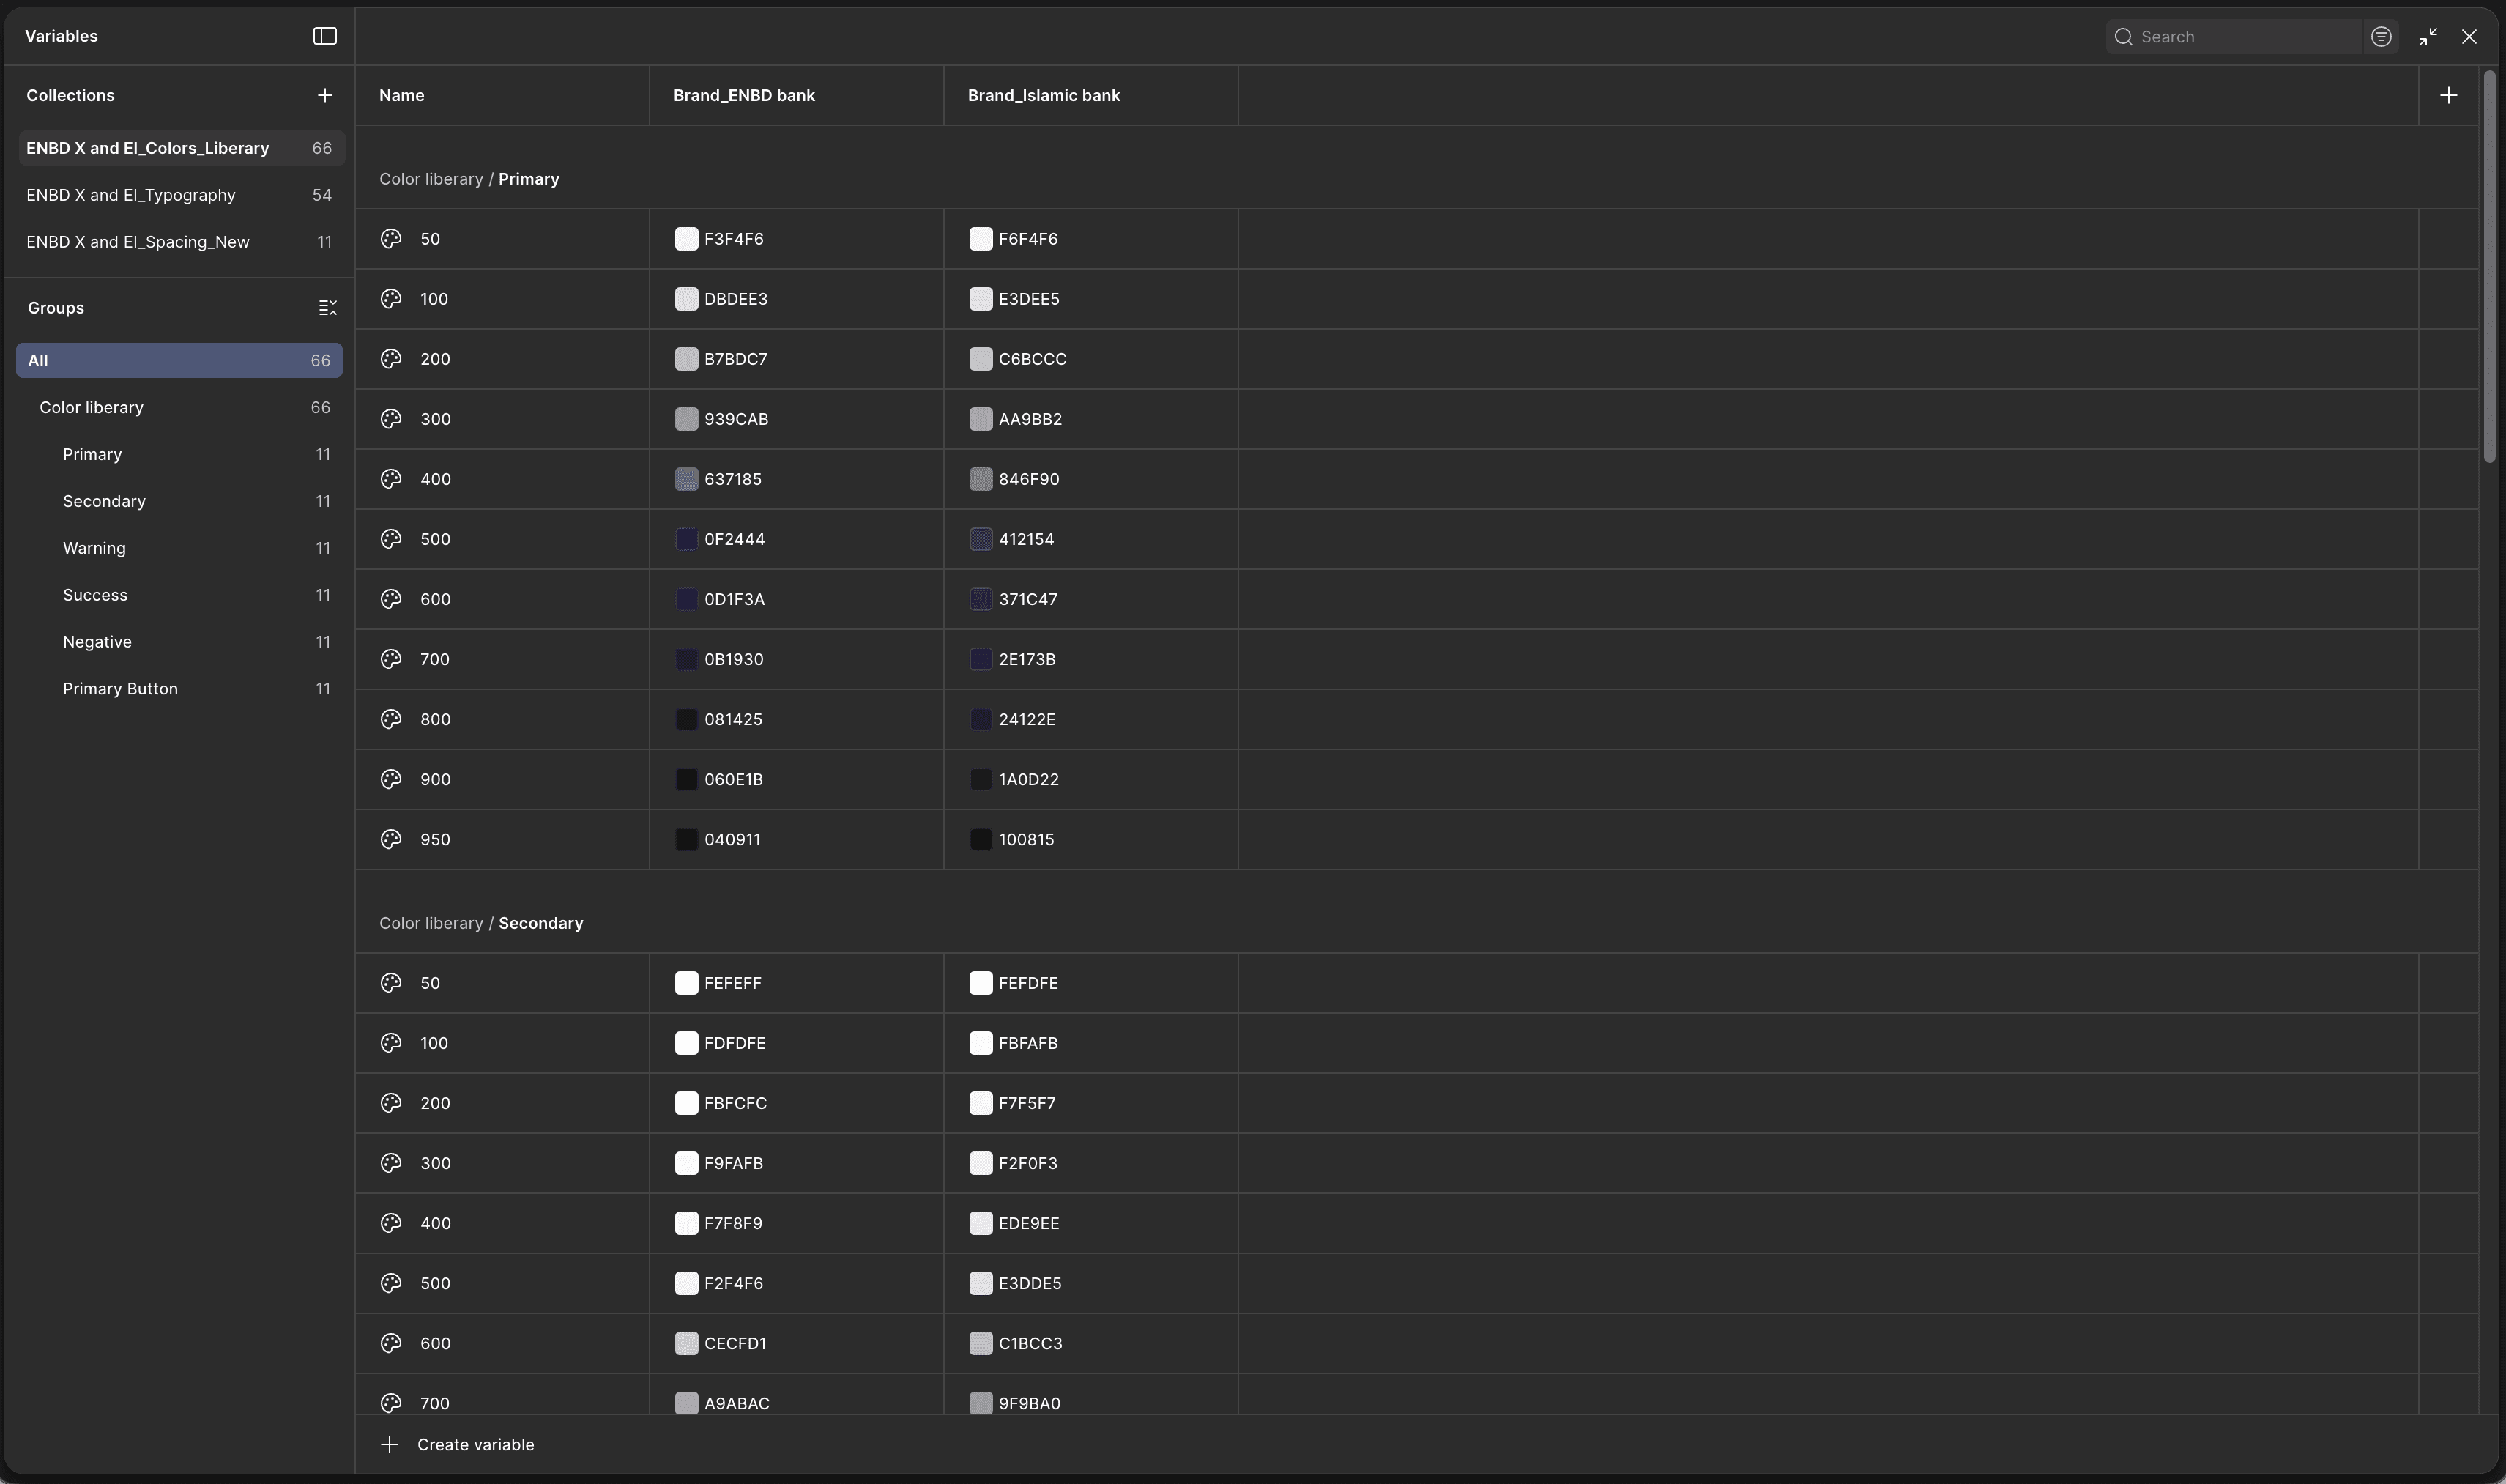
Task: Click the collapse groups list icon
Action: click(327, 308)
